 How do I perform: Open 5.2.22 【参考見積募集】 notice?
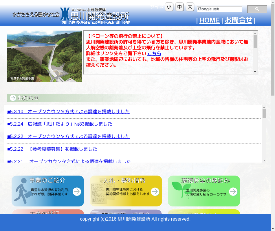52,149
